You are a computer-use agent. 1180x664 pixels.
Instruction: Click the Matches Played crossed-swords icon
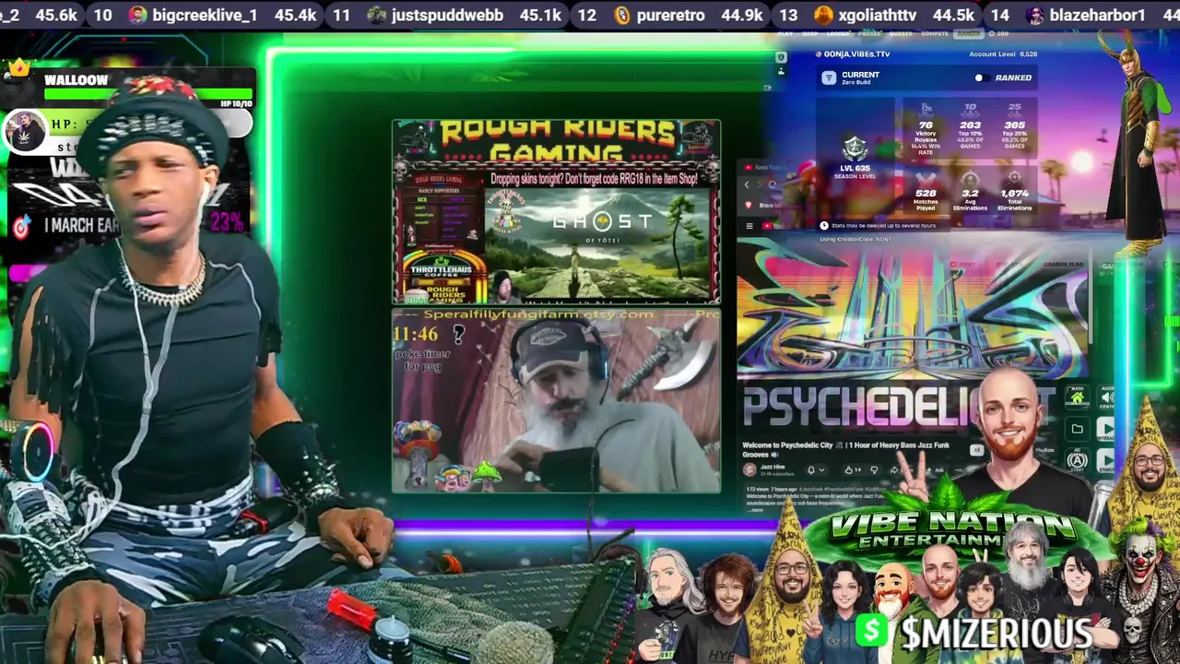click(926, 179)
